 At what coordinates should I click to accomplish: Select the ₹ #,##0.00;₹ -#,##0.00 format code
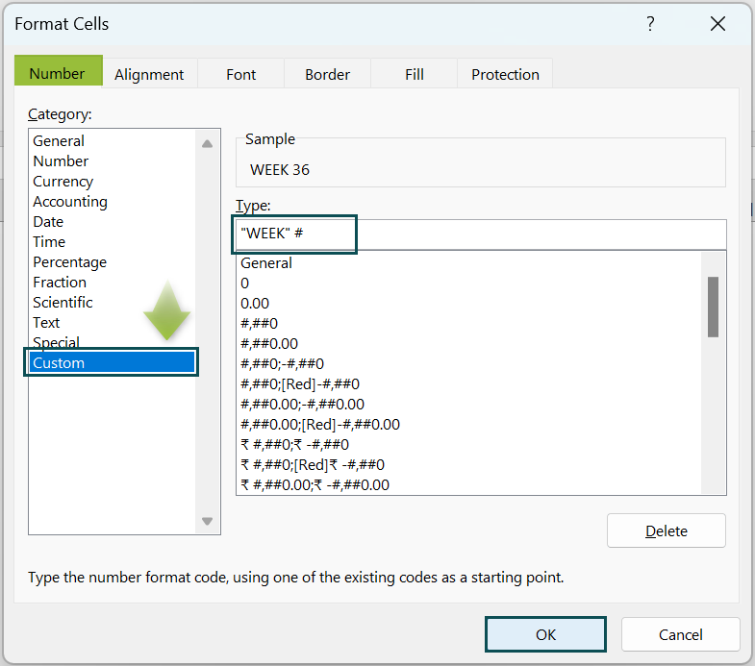tap(469, 485)
